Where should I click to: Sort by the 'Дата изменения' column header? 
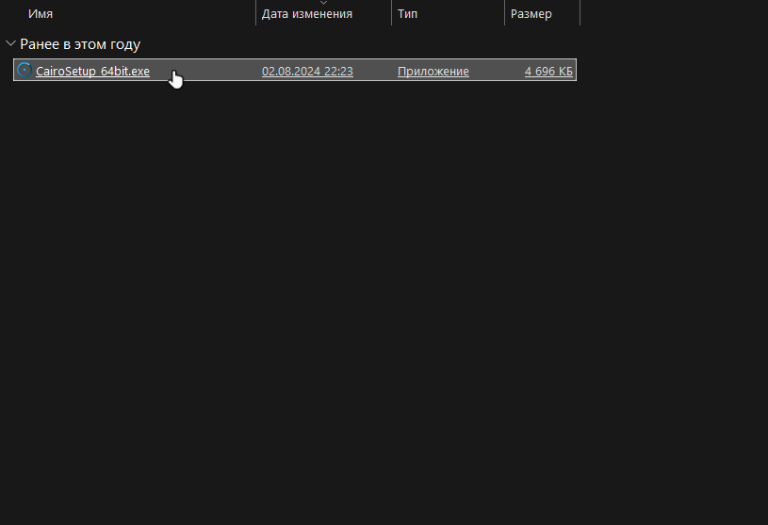(307, 14)
